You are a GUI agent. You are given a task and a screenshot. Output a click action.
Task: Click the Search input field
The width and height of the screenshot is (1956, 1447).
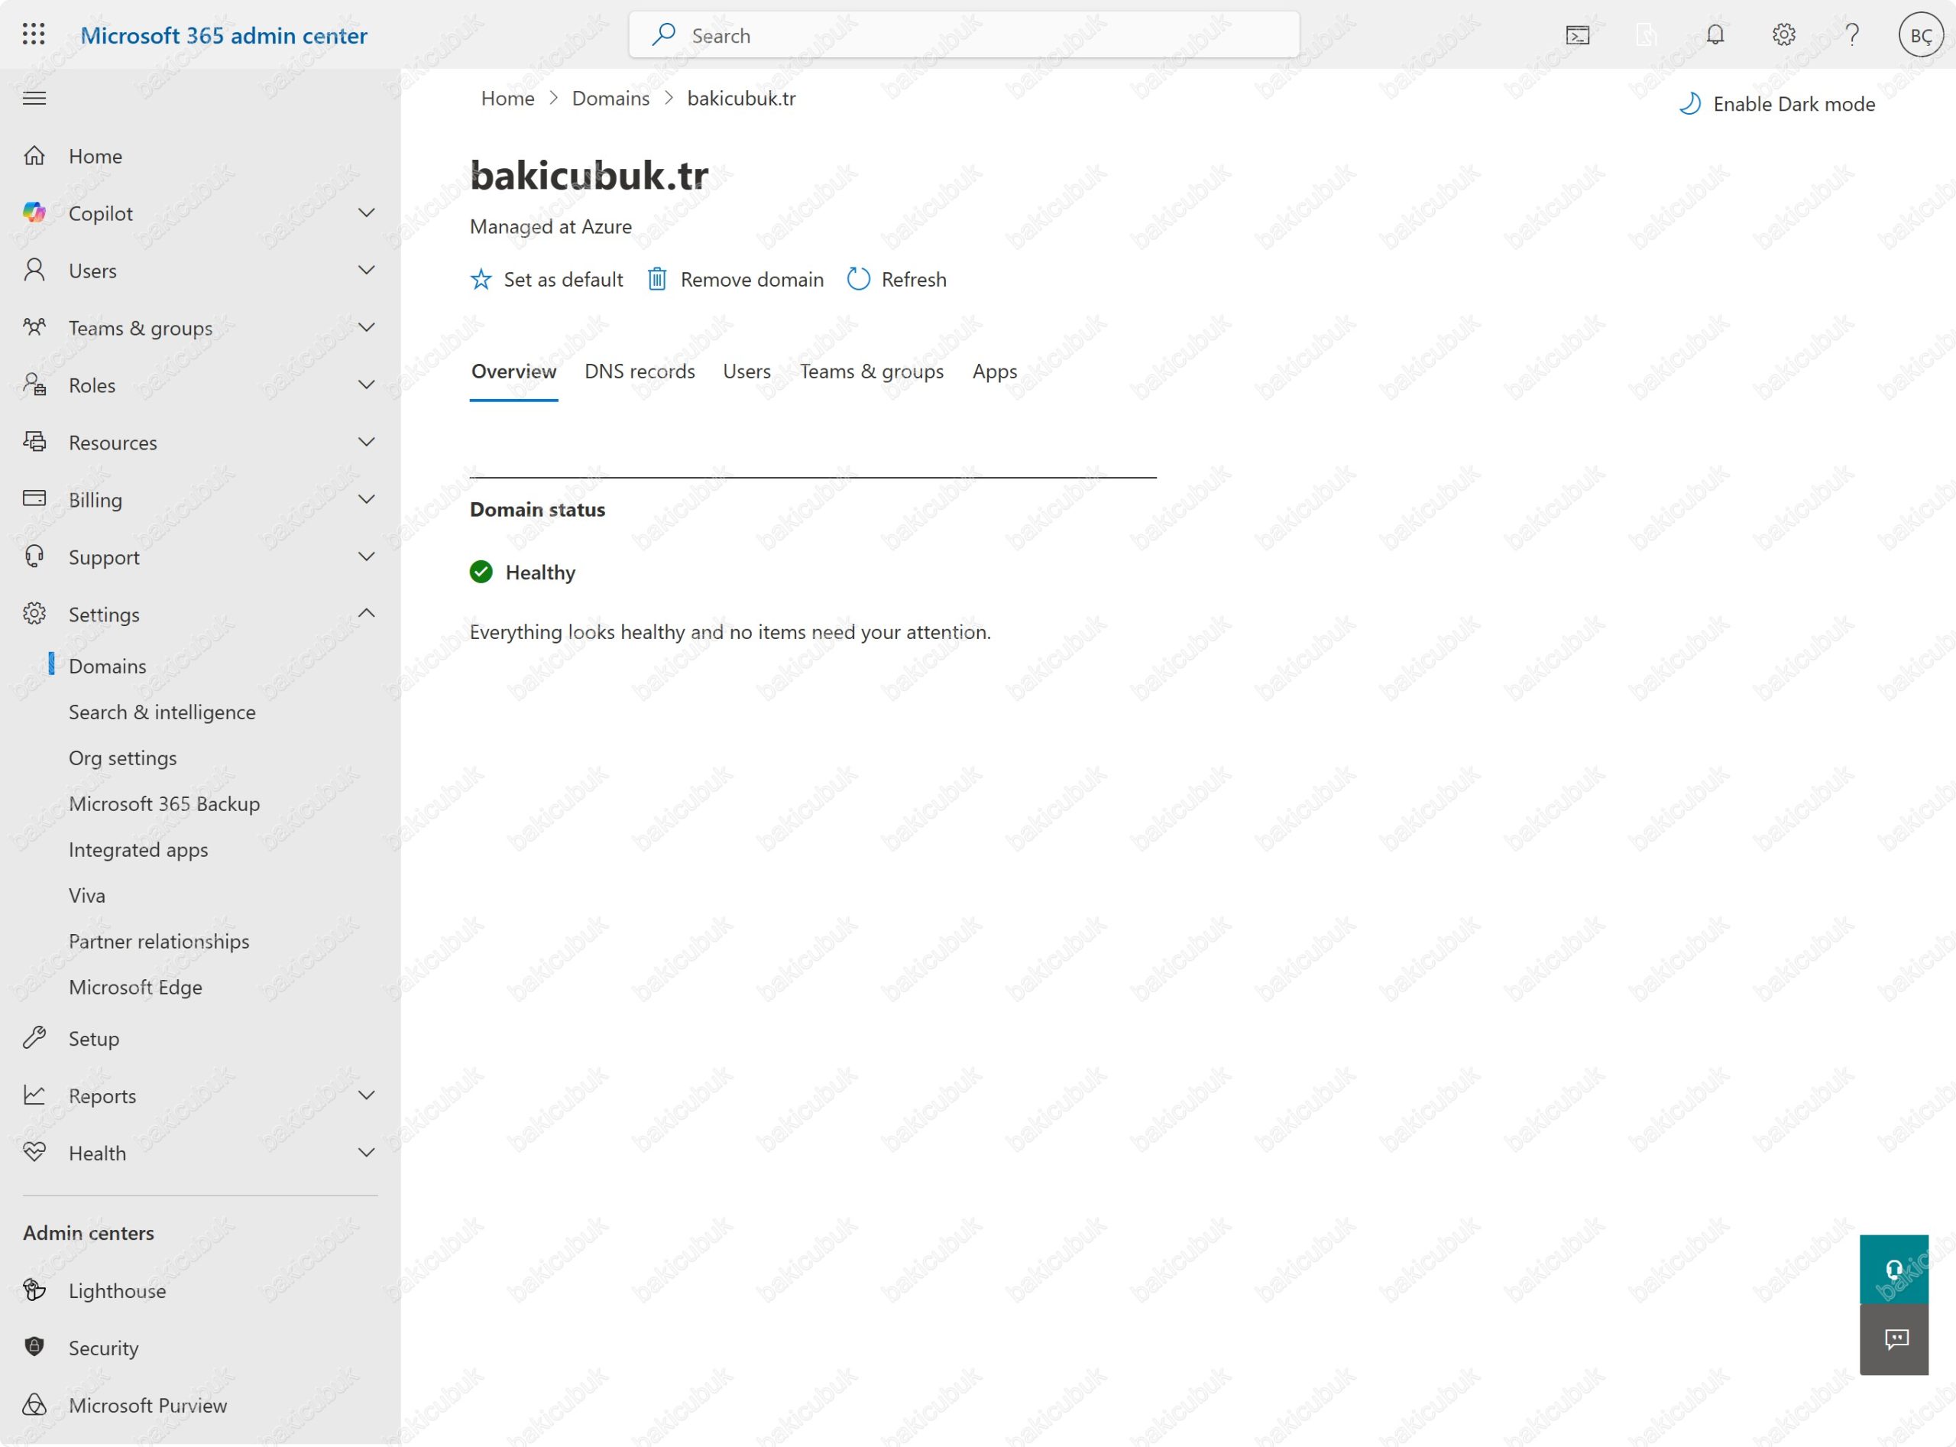(963, 35)
